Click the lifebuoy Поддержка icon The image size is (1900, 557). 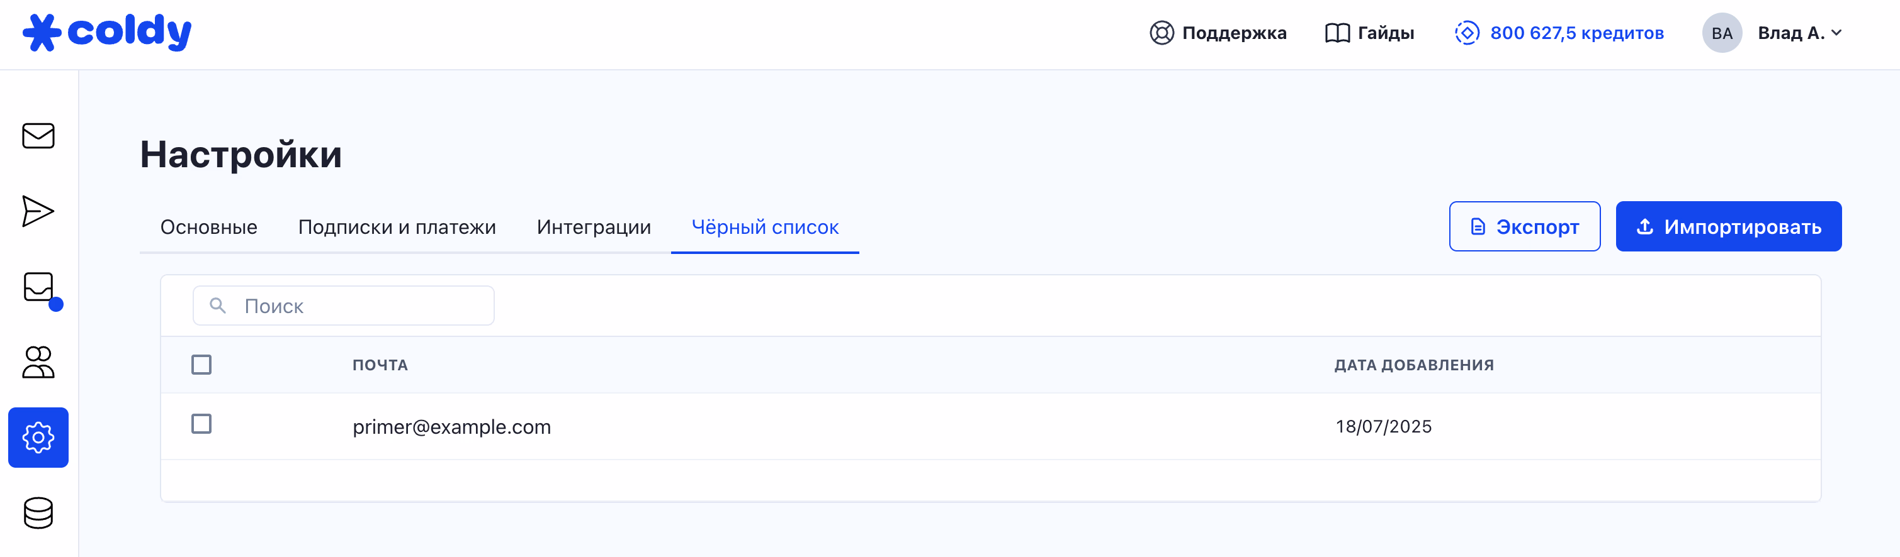1162,33
